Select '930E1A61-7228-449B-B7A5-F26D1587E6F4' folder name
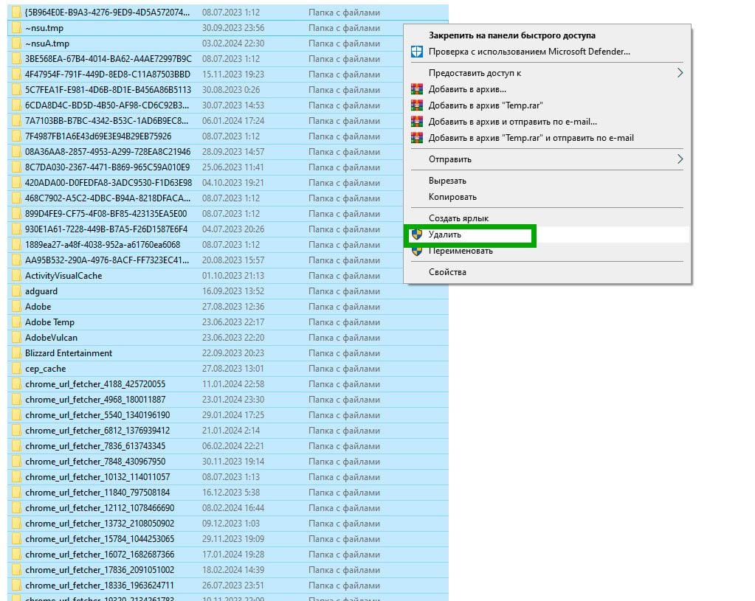Image resolution: width=755 pixels, height=601 pixels. click(x=106, y=229)
